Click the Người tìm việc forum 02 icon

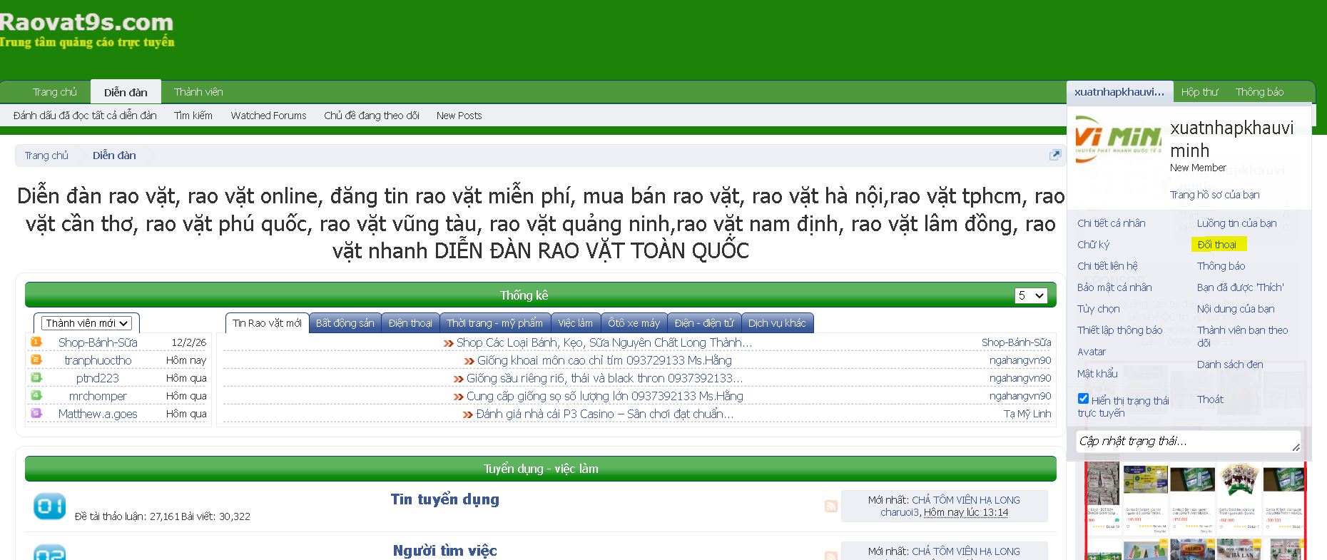coord(49,553)
